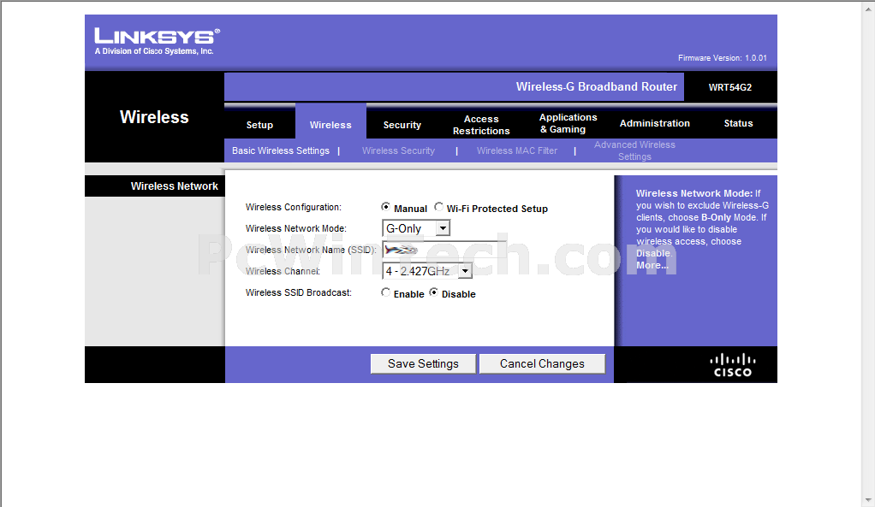
Task: Go to Advanced Wireless Settings subtab
Action: [634, 150]
